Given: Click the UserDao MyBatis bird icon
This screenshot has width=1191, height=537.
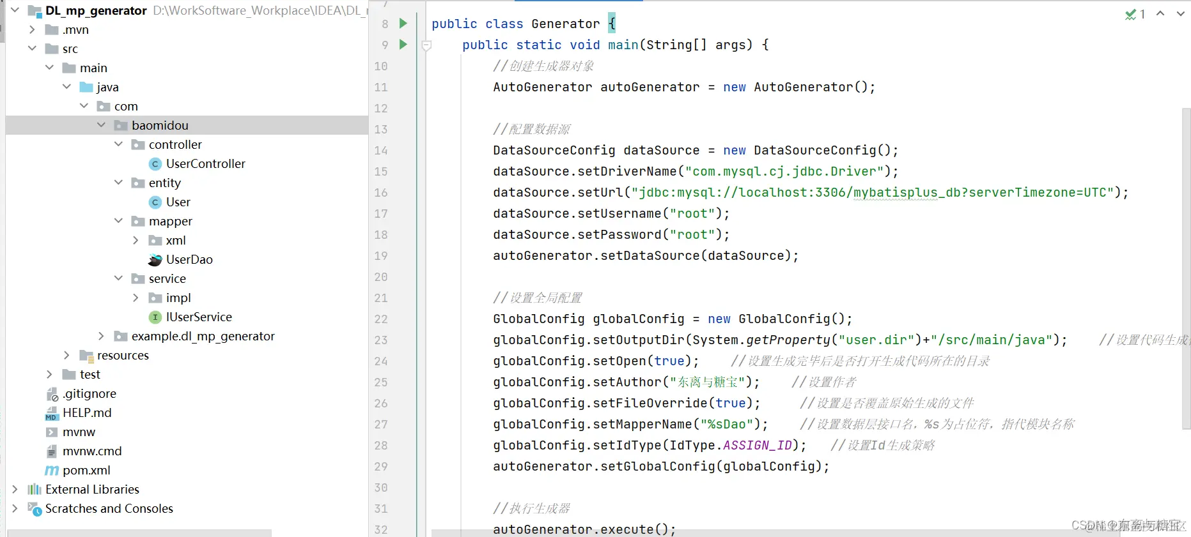Looking at the screenshot, I should [155, 260].
